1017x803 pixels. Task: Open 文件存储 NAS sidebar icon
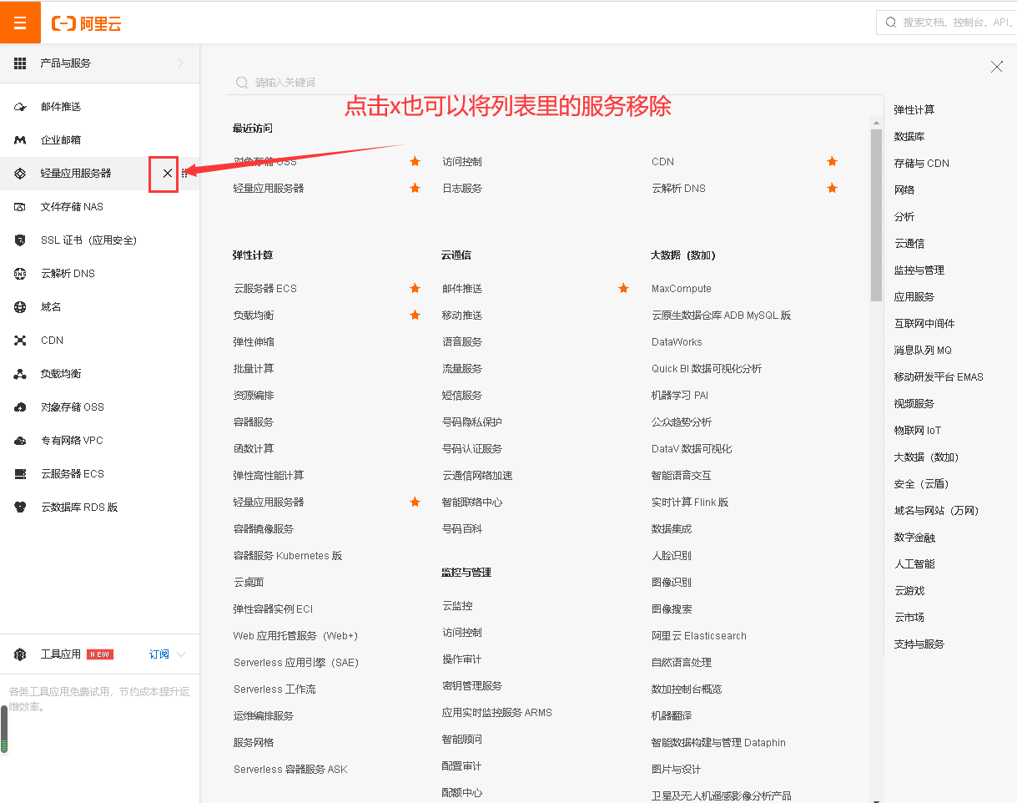(x=20, y=207)
